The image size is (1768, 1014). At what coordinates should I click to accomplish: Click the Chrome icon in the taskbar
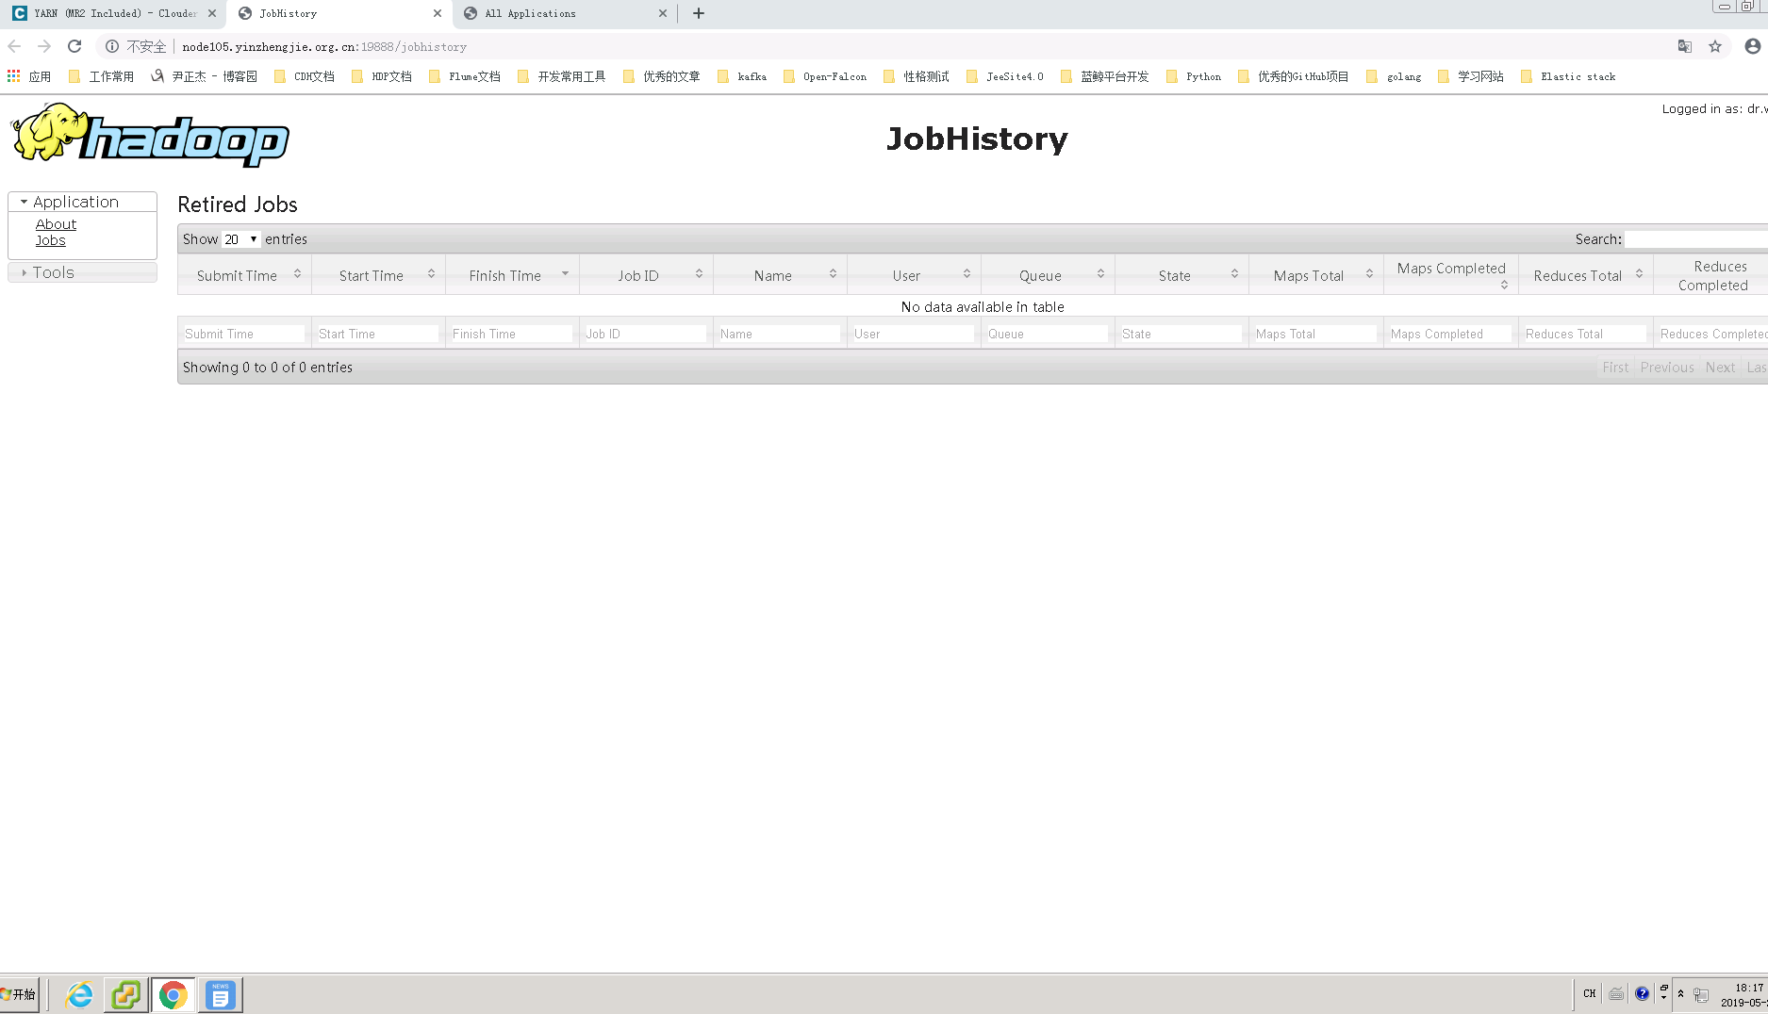pos(173,994)
